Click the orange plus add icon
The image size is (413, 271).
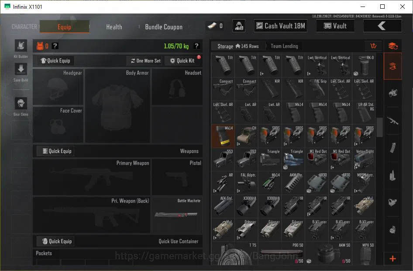[393, 259]
